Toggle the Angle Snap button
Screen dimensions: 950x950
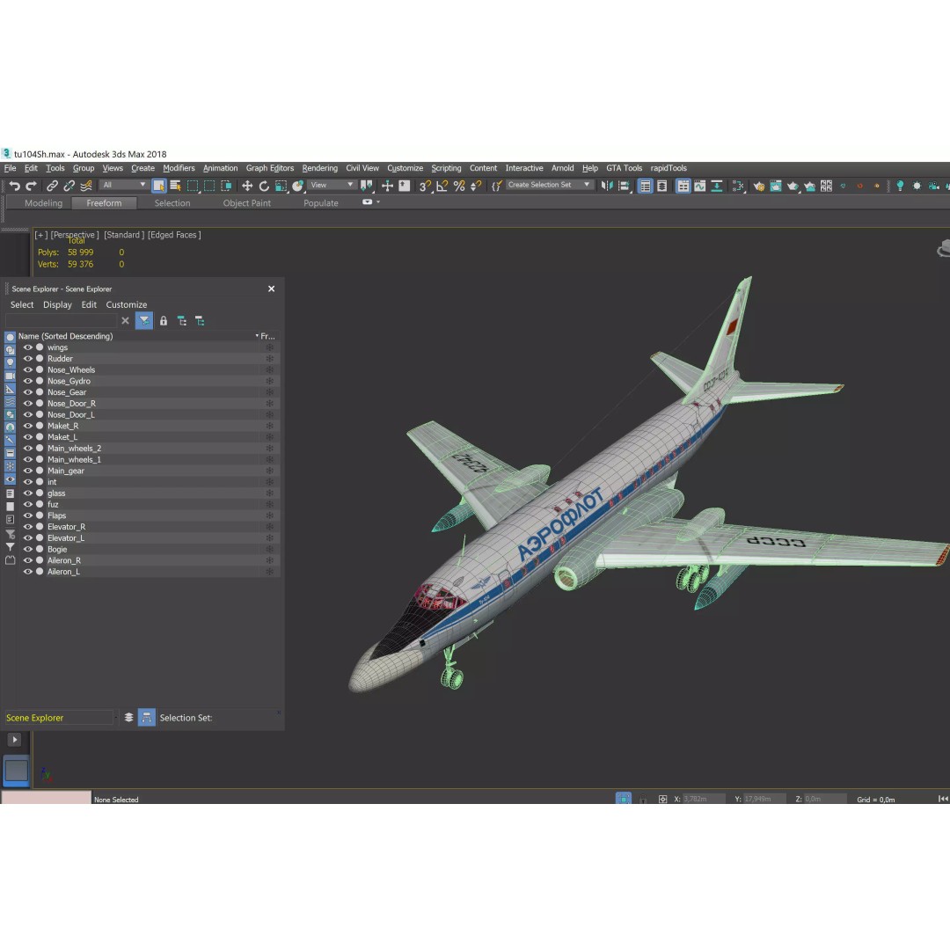point(442,186)
